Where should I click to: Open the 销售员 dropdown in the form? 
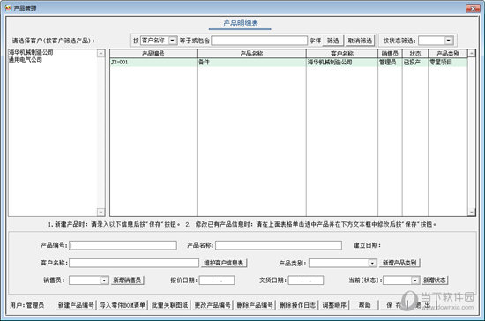pos(104,280)
